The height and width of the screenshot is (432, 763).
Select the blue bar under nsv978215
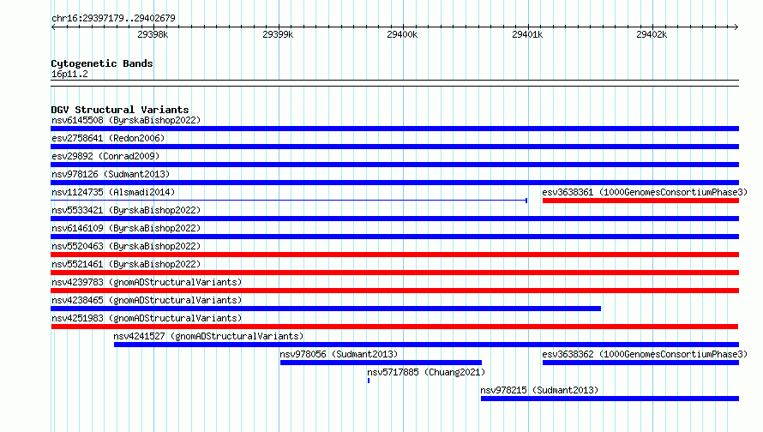(x=610, y=399)
